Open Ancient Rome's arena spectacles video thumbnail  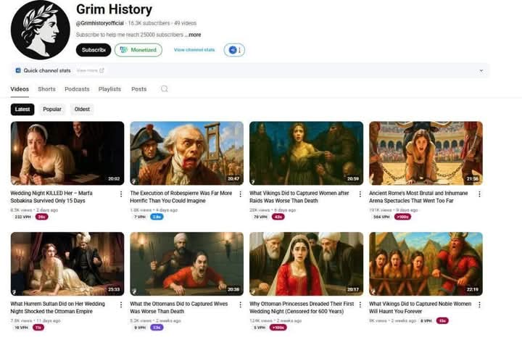point(426,153)
